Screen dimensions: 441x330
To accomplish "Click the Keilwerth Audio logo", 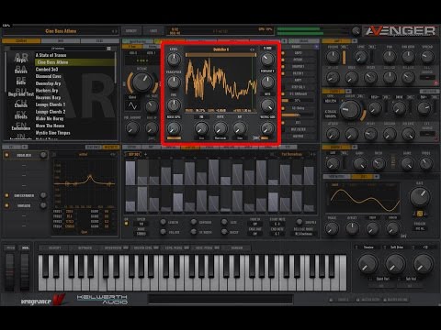I will pos(102,300).
